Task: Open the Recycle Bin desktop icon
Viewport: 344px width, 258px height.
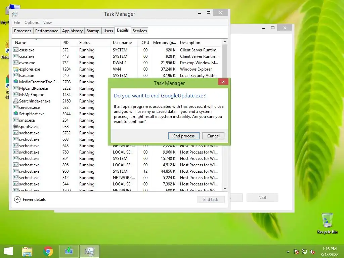Action: 327,223
